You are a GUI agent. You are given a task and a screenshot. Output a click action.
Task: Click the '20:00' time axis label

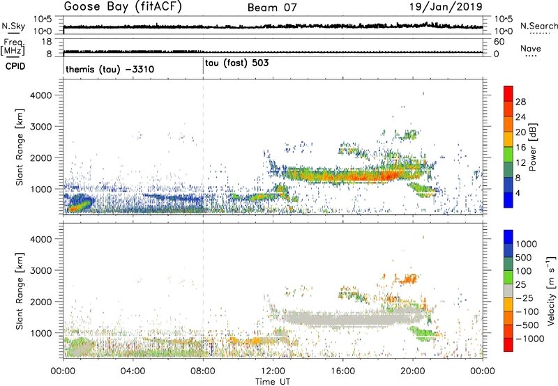412,371
